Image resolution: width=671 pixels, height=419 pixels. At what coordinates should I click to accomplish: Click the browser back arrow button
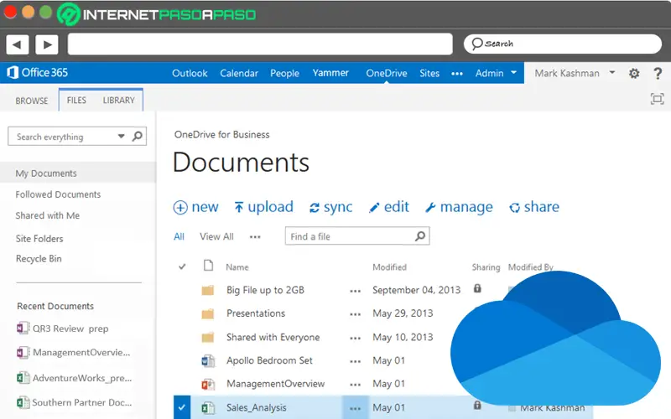[18, 44]
